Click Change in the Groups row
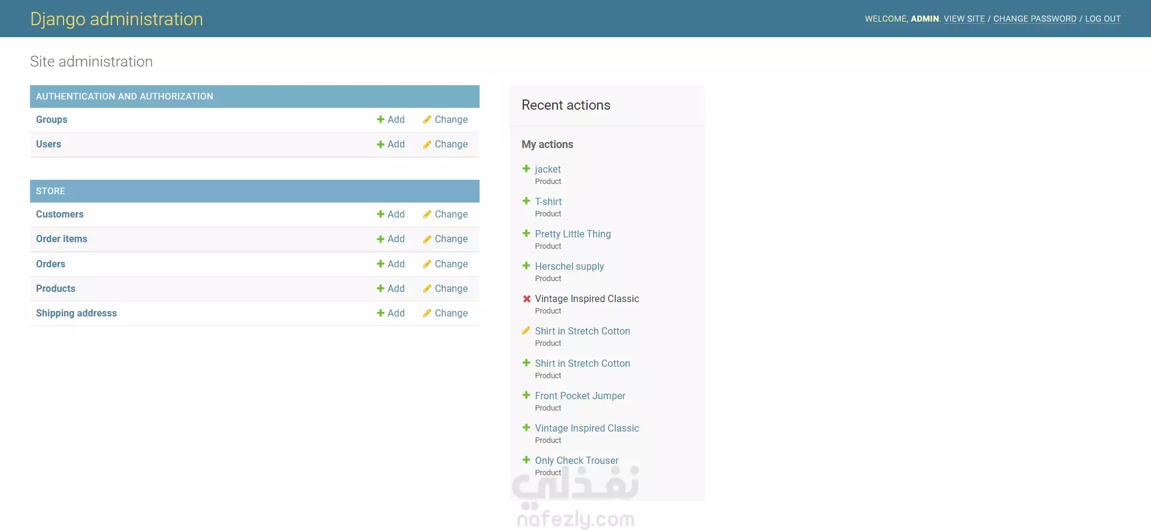The image size is (1151, 531). click(445, 119)
